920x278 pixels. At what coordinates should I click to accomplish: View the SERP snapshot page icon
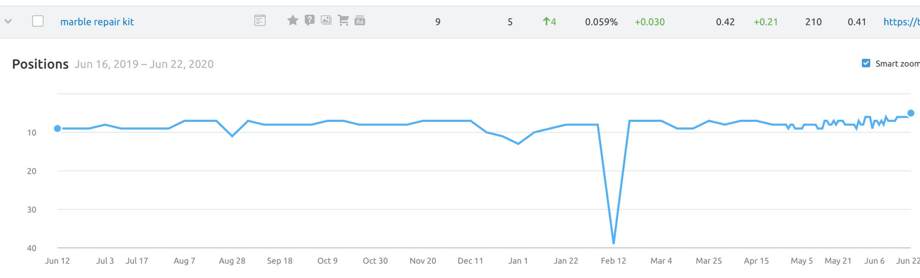coord(260,20)
